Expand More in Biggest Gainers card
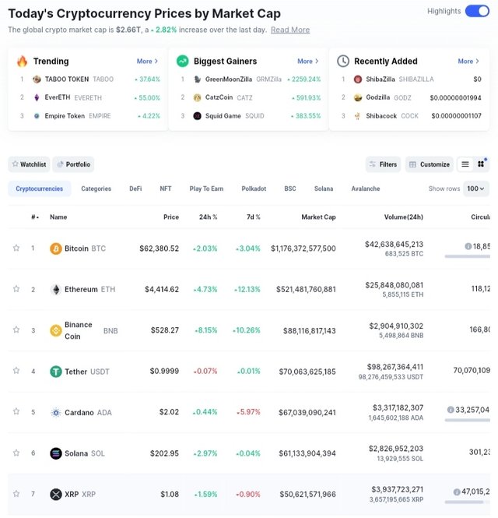Screen dimensions: 498x518 click(x=307, y=61)
